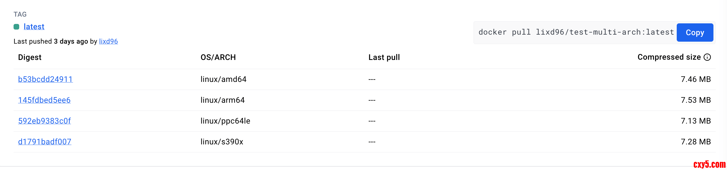Click the 7.46 MB size value
The width and height of the screenshot is (727, 170).
pyautogui.click(x=696, y=79)
